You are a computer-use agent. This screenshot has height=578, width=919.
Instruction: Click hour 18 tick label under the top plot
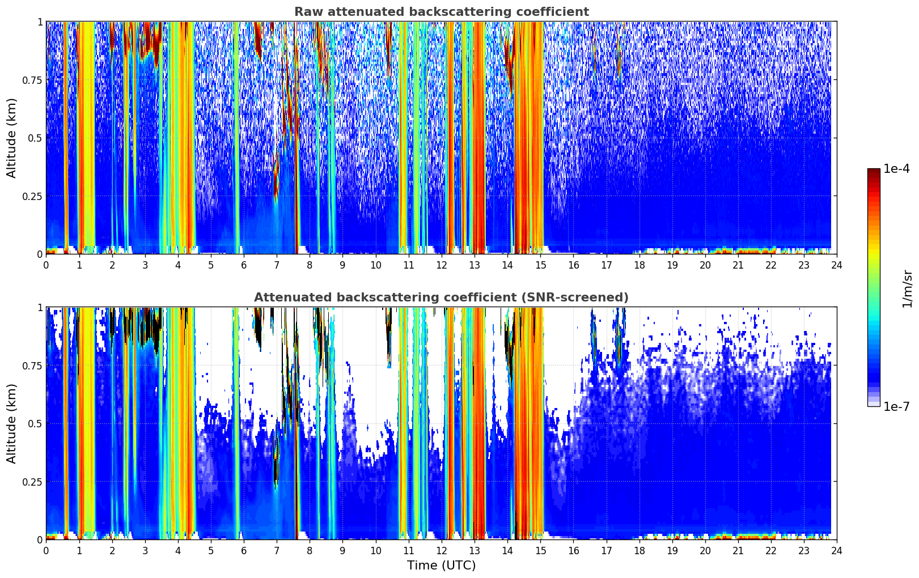click(639, 265)
